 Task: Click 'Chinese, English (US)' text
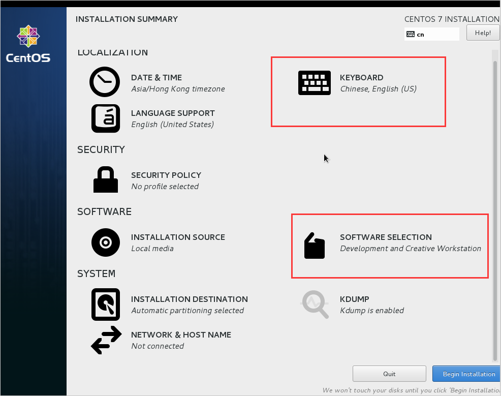point(379,89)
